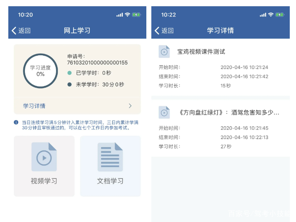This screenshot has height=222, width=296.
Task: Click the 15秒 study duration
Action: tap(226, 86)
